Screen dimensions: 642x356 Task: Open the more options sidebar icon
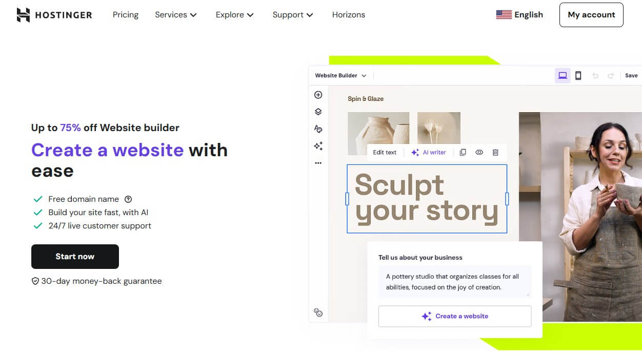318,162
